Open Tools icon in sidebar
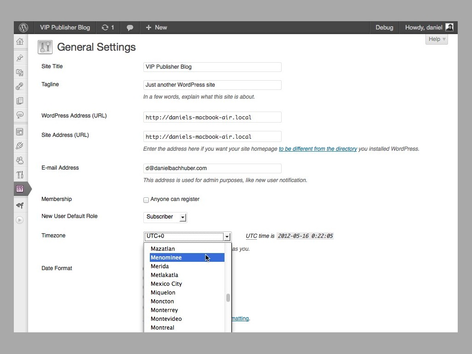Viewport: 472px width, 354px height. pyautogui.click(x=20, y=175)
